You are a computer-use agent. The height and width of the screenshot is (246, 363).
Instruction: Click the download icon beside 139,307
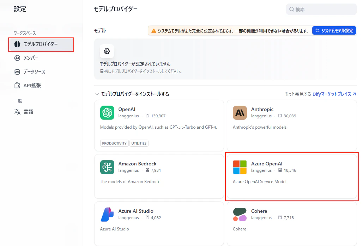point(147,116)
